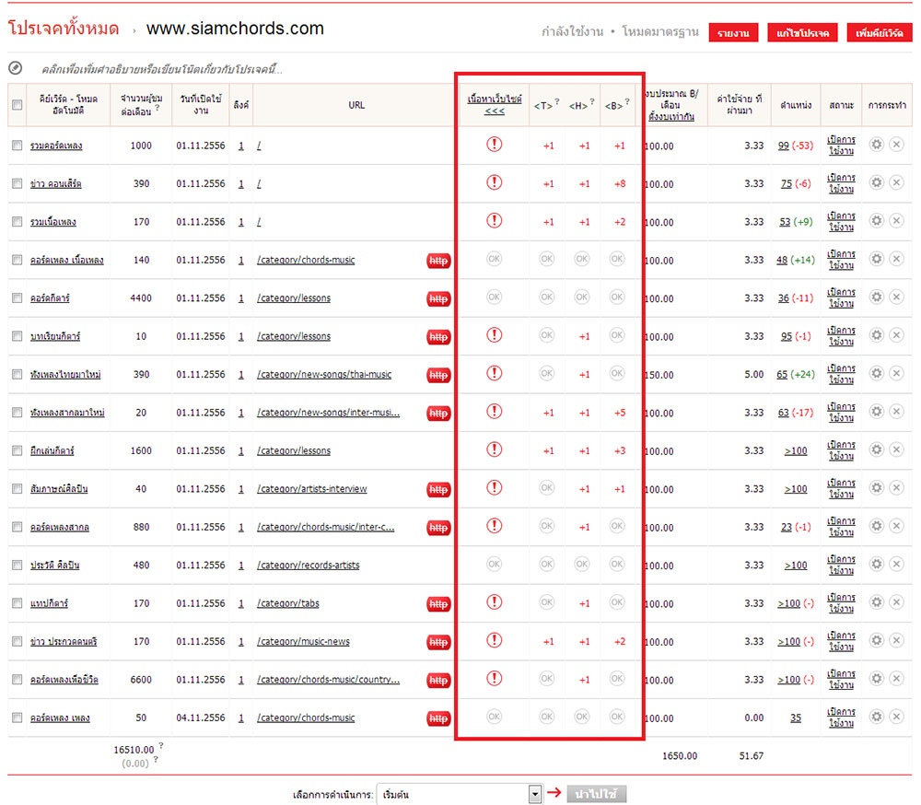Click gear icon in /category/records-artists row
Screen dimensions: 921x805
pyautogui.click(x=877, y=564)
